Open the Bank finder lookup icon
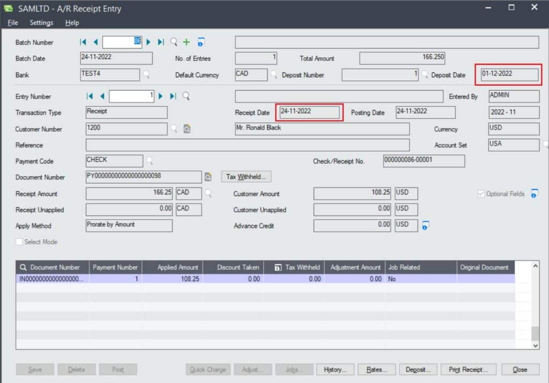The width and height of the screenshot is (549, 383). click(146, 75)
